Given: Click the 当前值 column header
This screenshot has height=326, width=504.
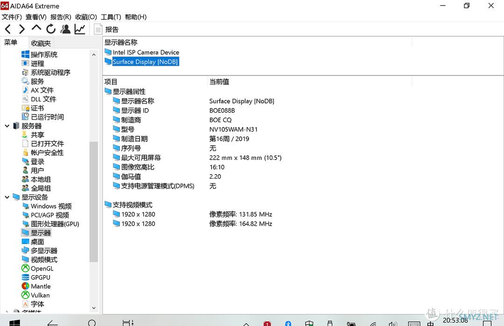Looking at the screenshot, I should point(219,82).
